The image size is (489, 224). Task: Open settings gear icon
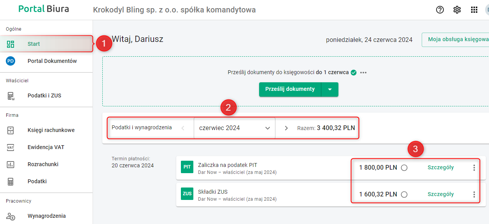point(457,10)
